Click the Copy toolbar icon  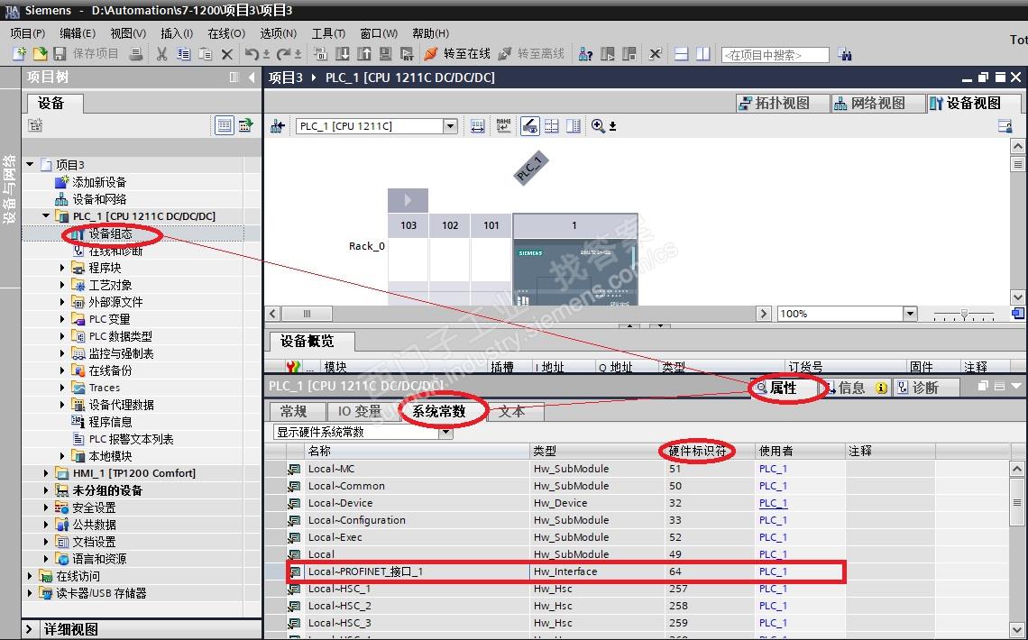coord(184,54)
